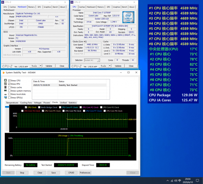This screenshot has width=203, height=184.
Task: Uncheck the Stress FPU checkbox
Action: (9, 84)
